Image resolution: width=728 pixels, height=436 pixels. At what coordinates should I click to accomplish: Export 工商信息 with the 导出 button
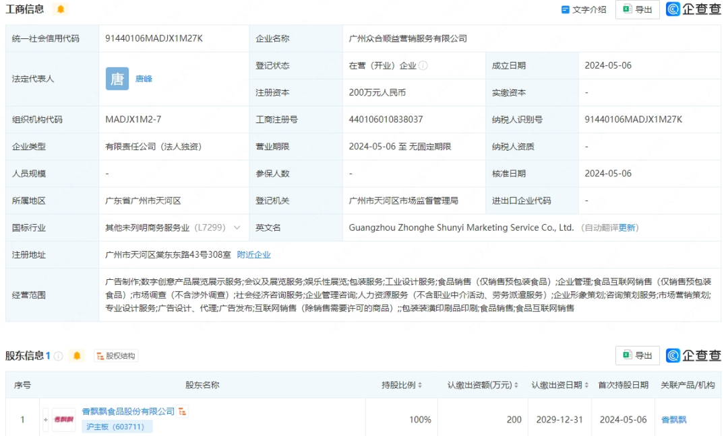pos(637,9)
